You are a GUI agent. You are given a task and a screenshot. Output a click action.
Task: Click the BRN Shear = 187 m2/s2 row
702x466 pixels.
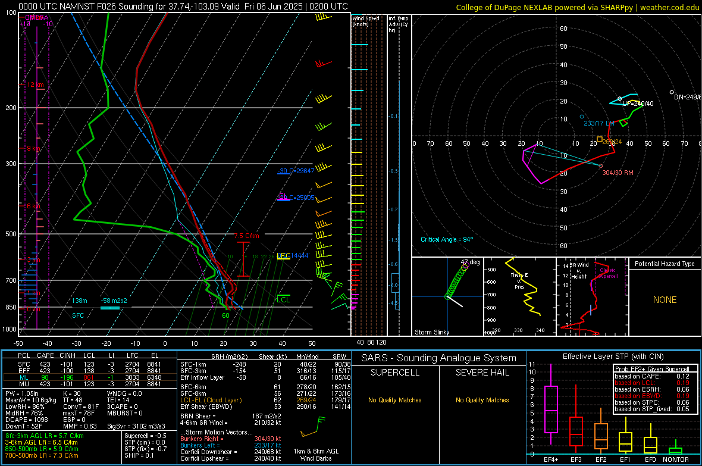pos(231,416)
